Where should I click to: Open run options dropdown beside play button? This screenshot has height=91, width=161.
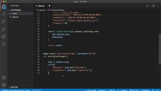[x=150, y=6]
